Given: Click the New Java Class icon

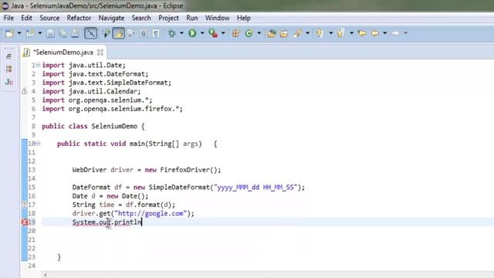Looking at the screenshot, I should coord(249,33).
